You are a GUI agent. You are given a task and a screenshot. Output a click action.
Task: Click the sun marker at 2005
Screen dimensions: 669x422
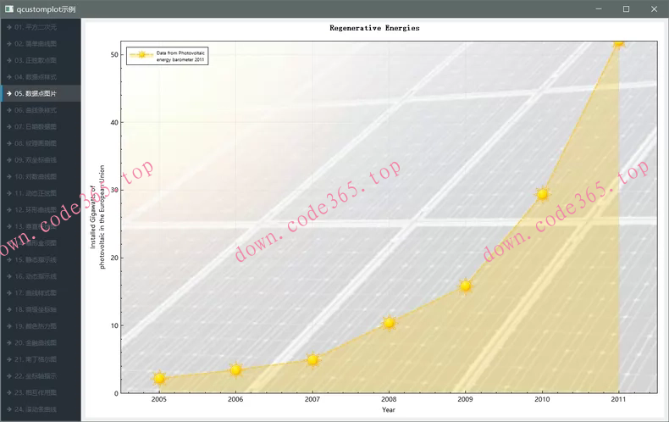point(159,378)
